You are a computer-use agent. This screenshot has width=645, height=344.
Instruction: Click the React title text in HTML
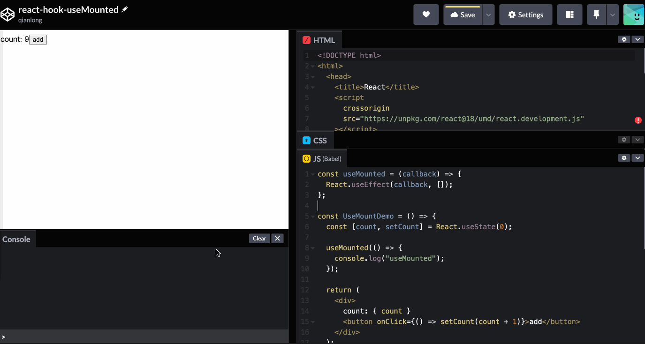tap(374, 87)
